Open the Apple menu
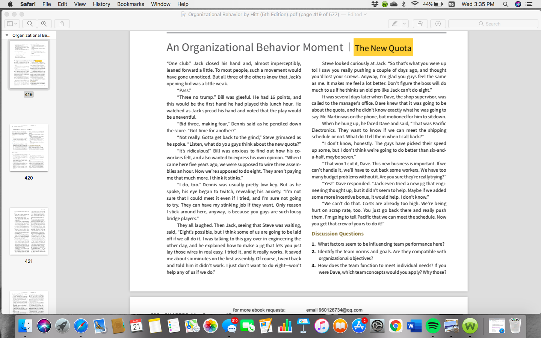 (10, 4)
